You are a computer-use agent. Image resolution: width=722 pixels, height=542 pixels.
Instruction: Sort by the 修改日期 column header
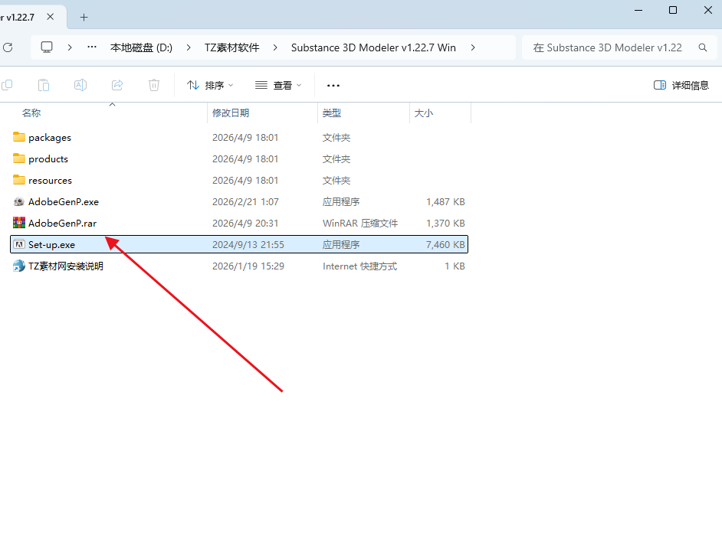coord(231,113)
